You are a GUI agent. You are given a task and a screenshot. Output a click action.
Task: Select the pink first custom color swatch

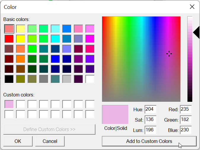pos(9,104)
